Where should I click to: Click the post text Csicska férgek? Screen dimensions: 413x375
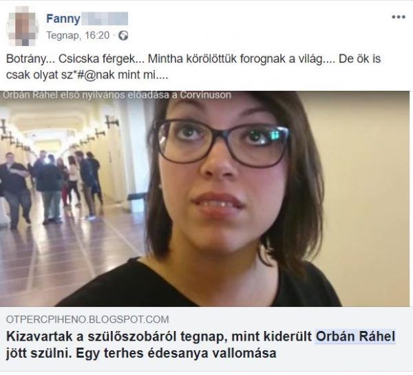pos(96,58)
